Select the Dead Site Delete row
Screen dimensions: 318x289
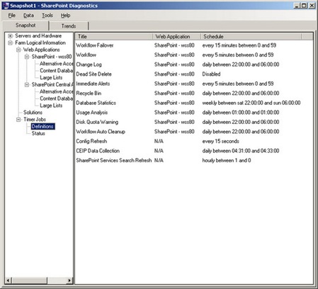(x=194, y=74)
